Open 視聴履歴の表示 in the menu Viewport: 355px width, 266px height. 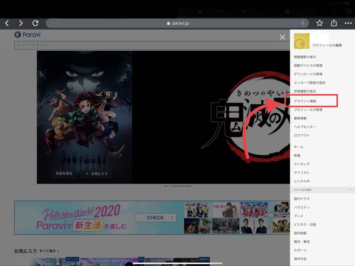pyautogui.click(x=305, y=57)
